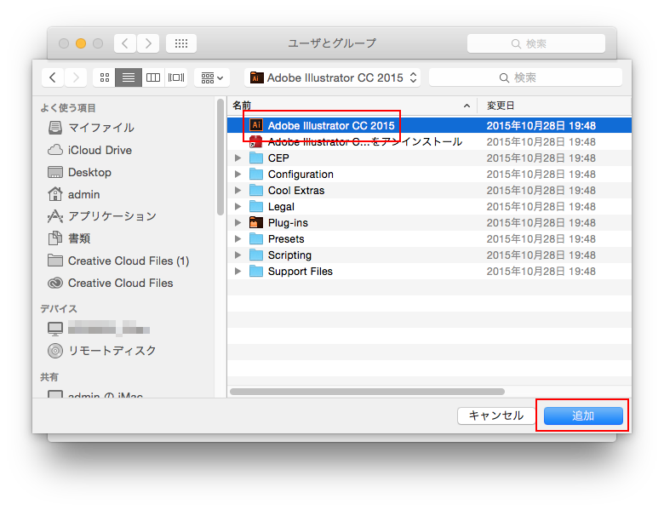Select Adobe Illustrator CC 2015 application file
Viewport: 664px width, 510px height.
click(429, 125)
